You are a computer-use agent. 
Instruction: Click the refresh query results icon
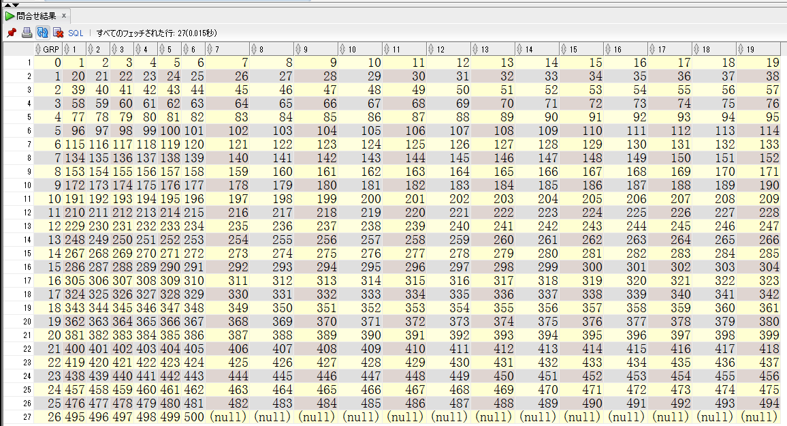pyautogui.click(x=42, y=32)
